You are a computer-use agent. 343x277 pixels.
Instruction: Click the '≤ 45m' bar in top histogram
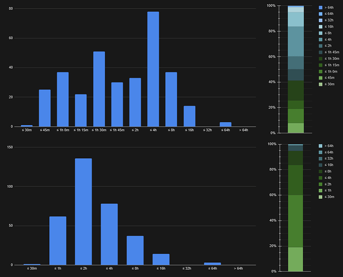click(x=45, y=108)
